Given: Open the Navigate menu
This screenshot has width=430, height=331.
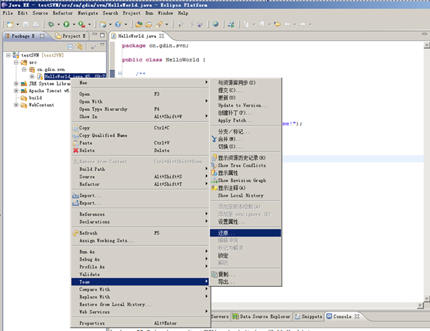Looking at the screenshot, I should pos(88,13).
